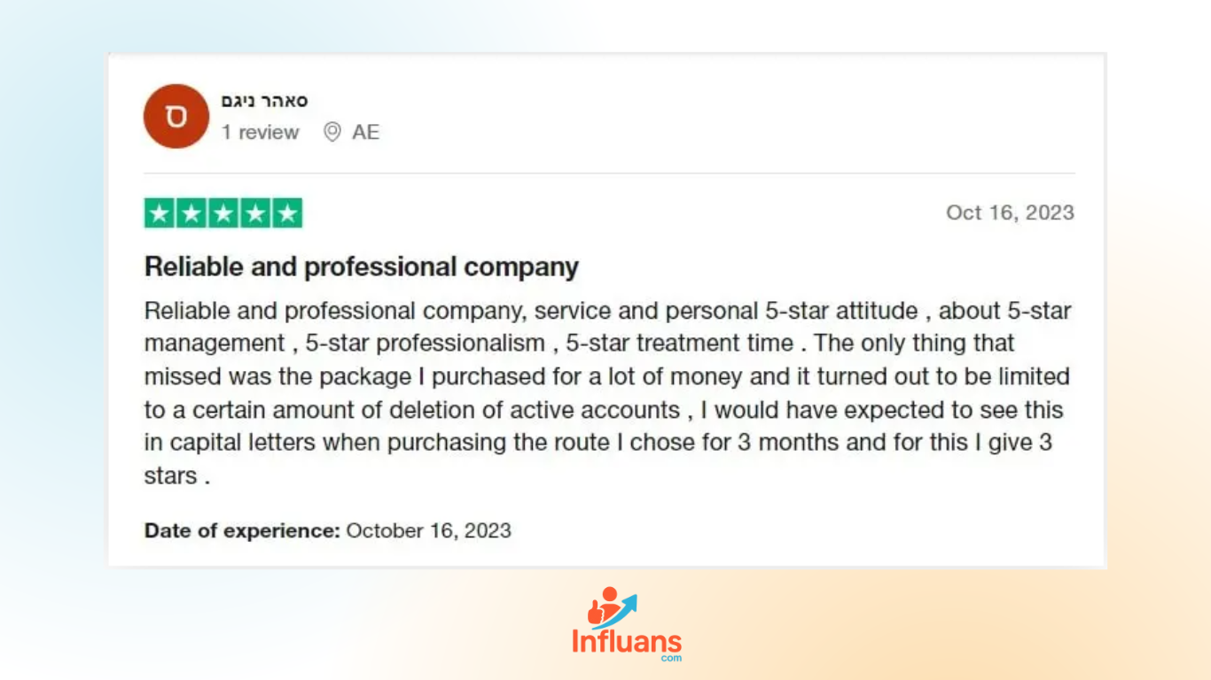1211x680 pixels.
Task: Click the small '.com' text under logo
Action: pyautogui.click(x=671, y=658)
